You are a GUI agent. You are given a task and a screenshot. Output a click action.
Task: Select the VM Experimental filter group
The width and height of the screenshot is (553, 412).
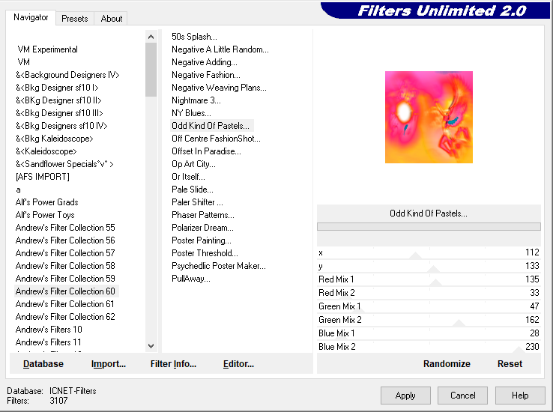tap(47, 49)
